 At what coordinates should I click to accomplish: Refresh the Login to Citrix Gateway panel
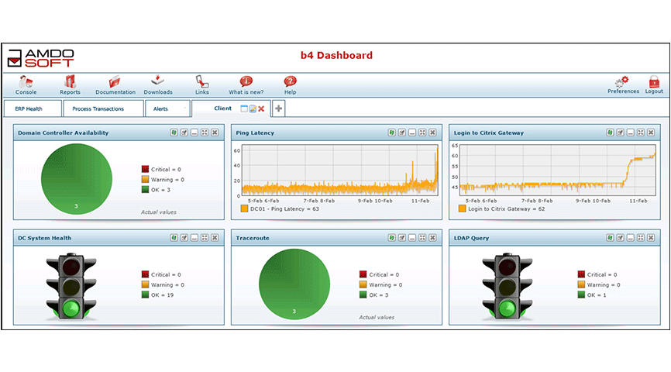[610, 133]
